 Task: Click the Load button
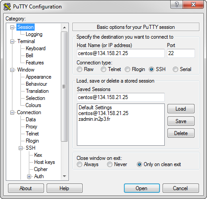tap(181, 109)
